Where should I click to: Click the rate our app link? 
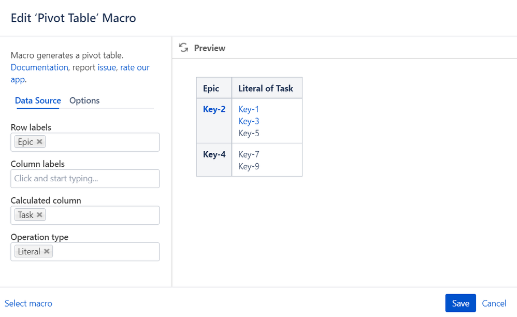135,67
